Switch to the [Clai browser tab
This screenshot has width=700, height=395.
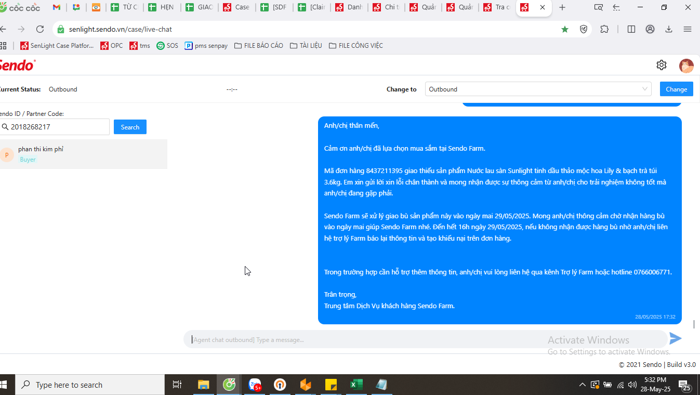(311, 7)
